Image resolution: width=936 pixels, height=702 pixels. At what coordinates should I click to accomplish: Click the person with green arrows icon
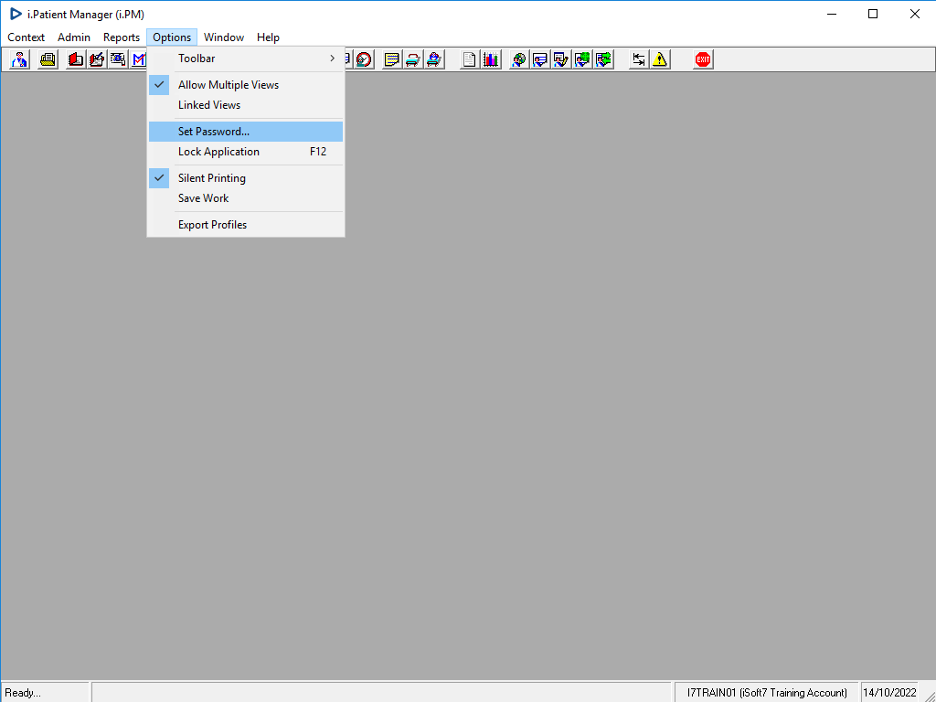pyautogui.click(x=604, y=59)
